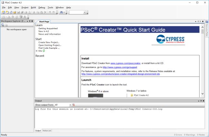Click the Clear Output icon beside the All dropdown

tap(73, 105)
